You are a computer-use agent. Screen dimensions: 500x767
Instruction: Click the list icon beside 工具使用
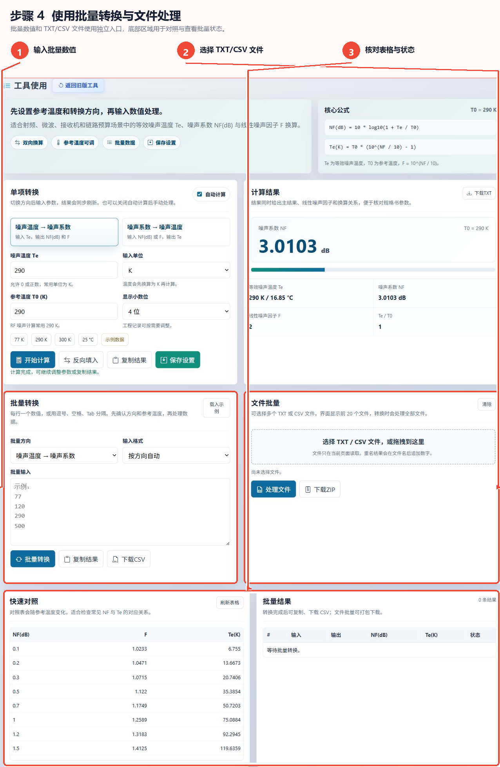(x=7, y=85)
